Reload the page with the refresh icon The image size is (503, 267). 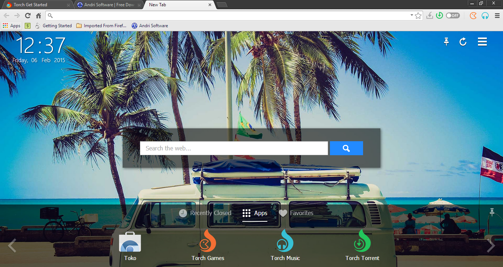click(28, 15)
